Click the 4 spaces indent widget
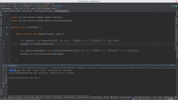The image size is (178, 100). pyautogui.click(x=160, y=99)
